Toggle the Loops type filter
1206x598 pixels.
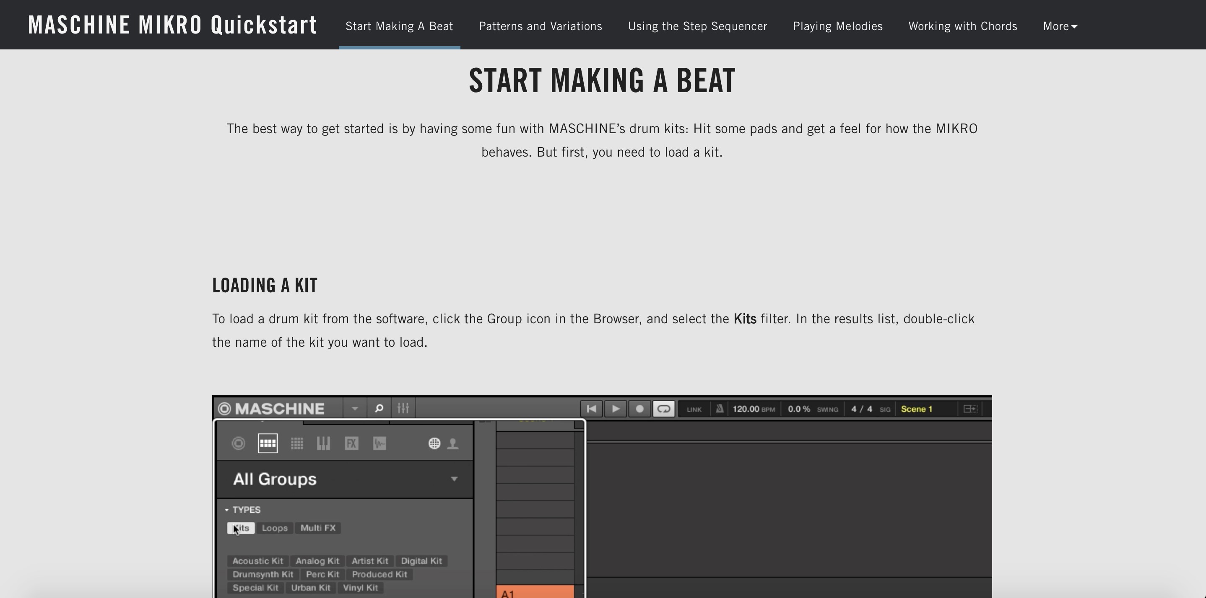click(275, 528)
